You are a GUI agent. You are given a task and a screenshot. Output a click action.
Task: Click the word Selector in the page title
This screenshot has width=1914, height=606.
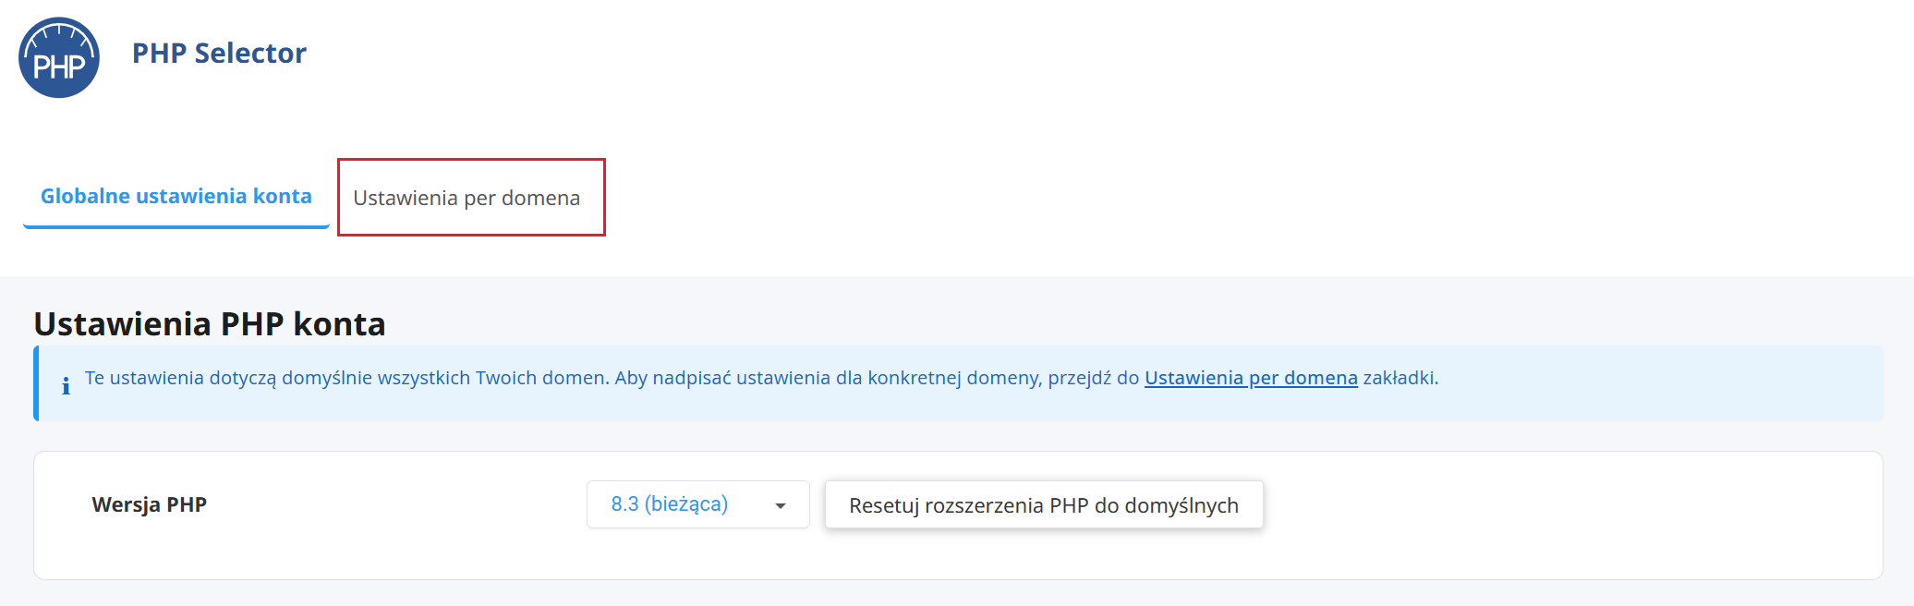(x=250, y=54)
